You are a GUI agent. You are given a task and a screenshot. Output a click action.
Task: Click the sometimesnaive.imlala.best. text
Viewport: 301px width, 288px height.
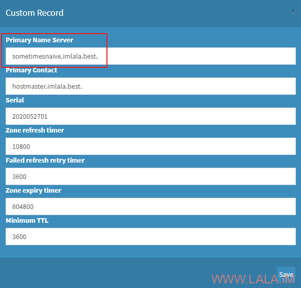[55, 56]
